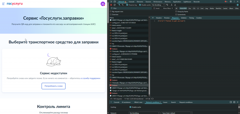The height and width of the screenshot is (114, 240).
Task: Open the No throttling dropdown in toolbar
Action: (x=158, y=5)
